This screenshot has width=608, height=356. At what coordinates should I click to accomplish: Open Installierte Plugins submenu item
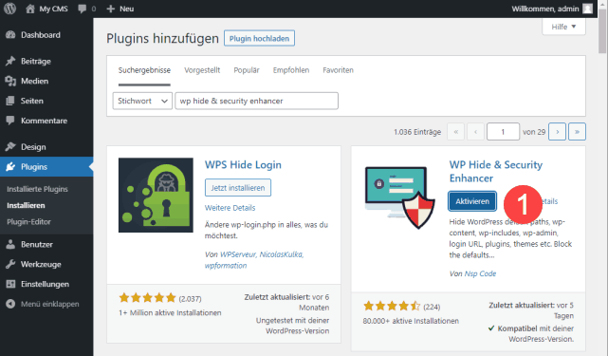tap(37, 189)
